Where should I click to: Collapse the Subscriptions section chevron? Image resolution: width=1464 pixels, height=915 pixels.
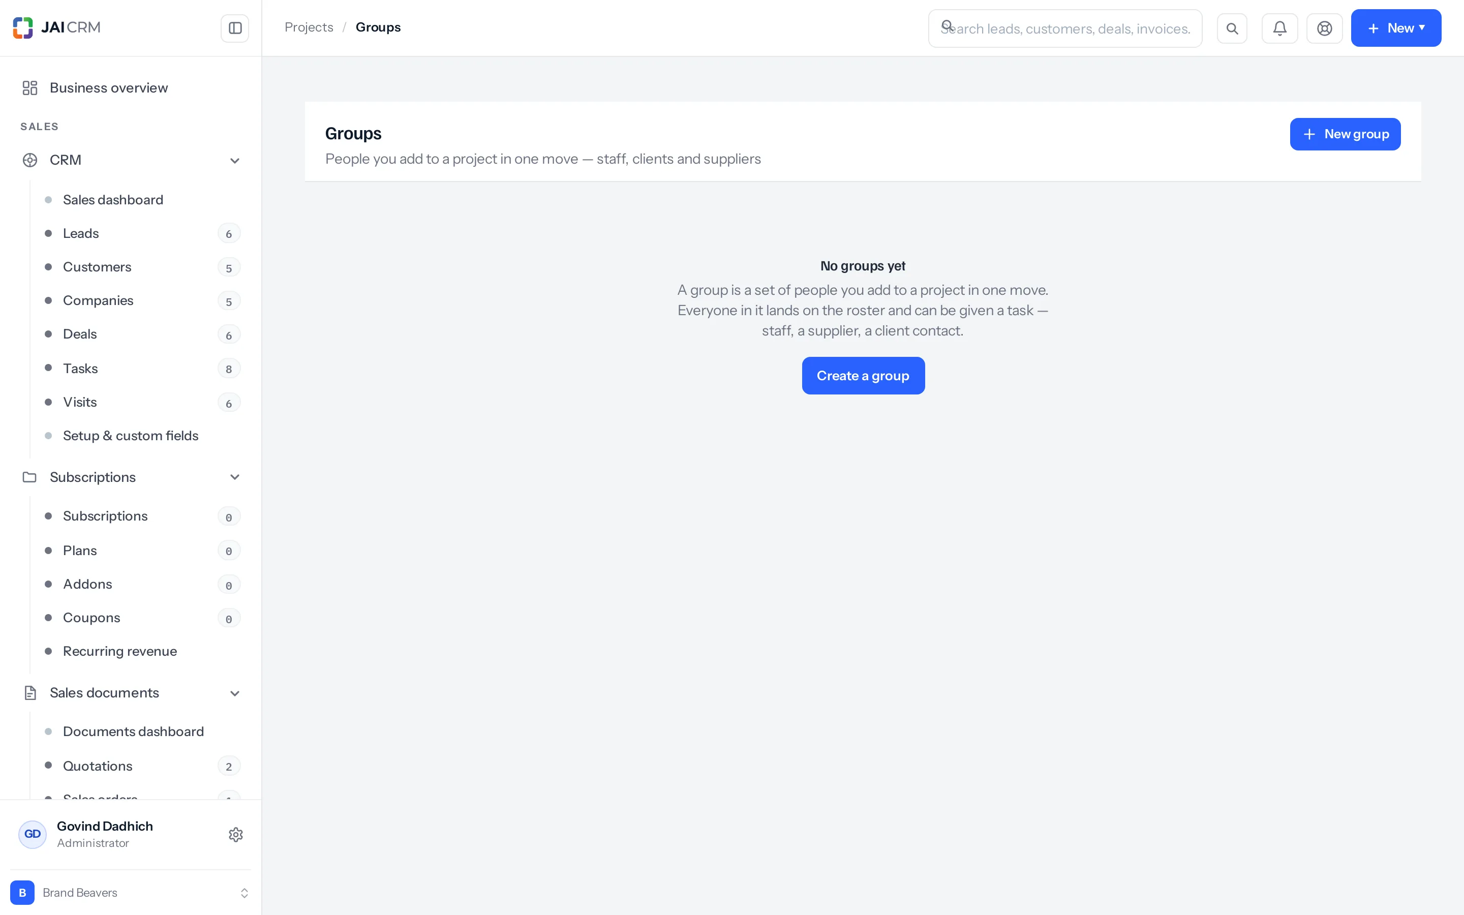point(235,477)
